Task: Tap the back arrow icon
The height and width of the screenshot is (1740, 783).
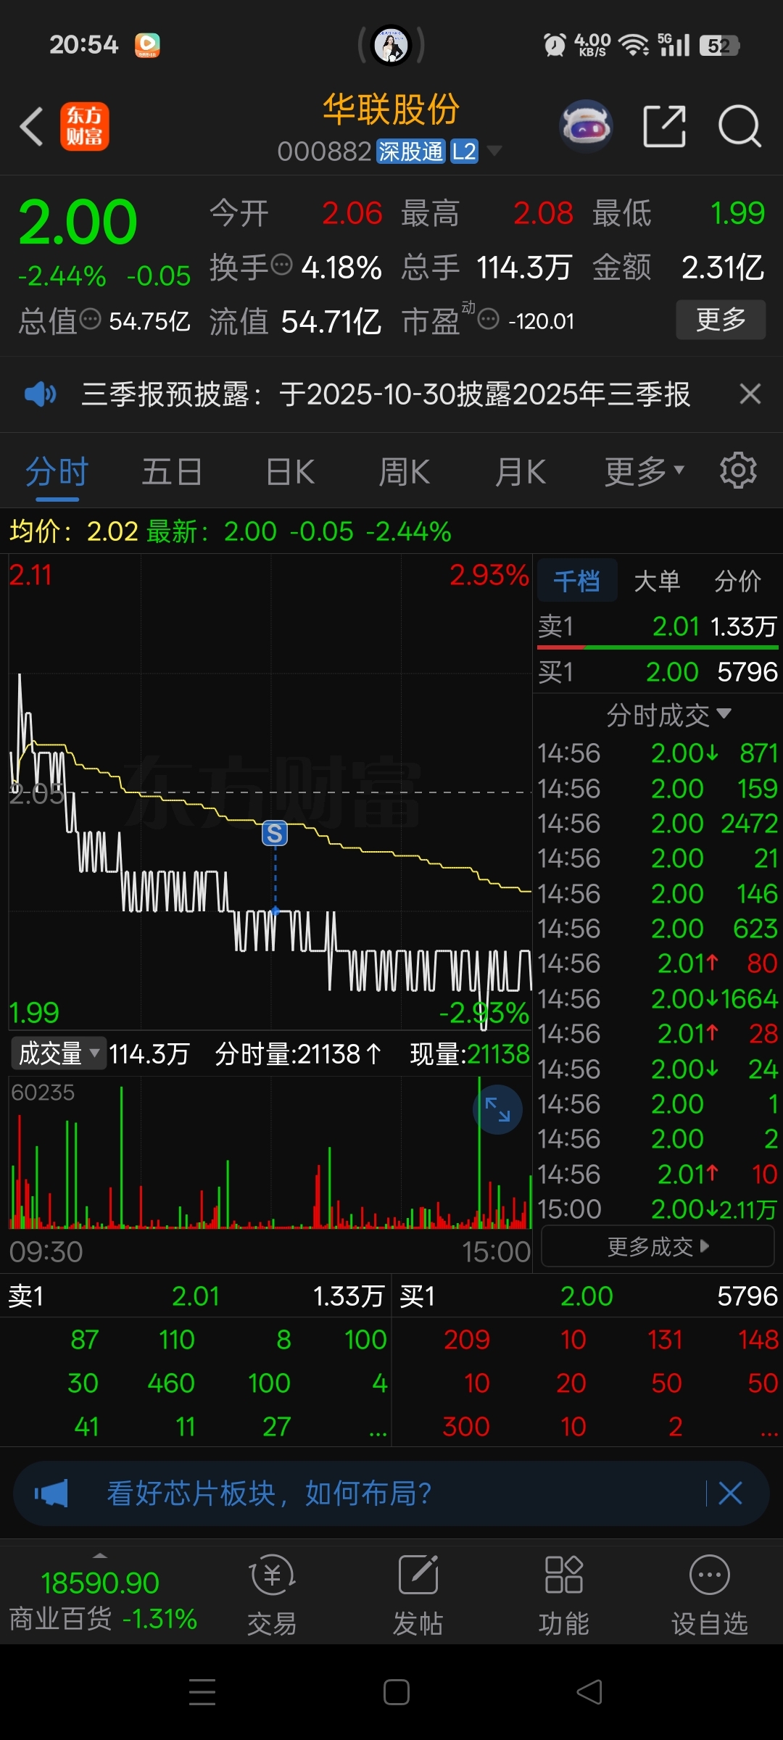Action: pos(32,126)
